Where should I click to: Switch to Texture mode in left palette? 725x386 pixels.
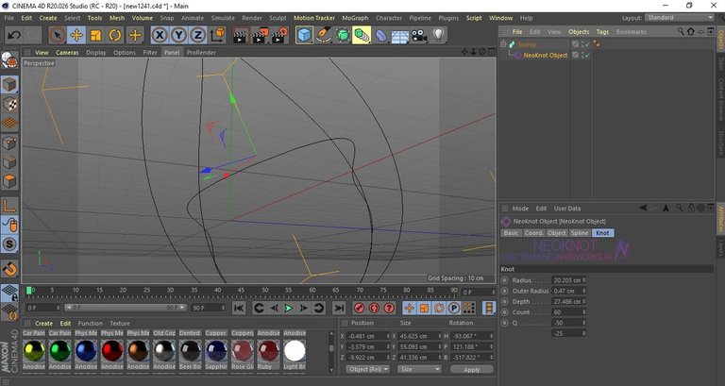[9, 104]
